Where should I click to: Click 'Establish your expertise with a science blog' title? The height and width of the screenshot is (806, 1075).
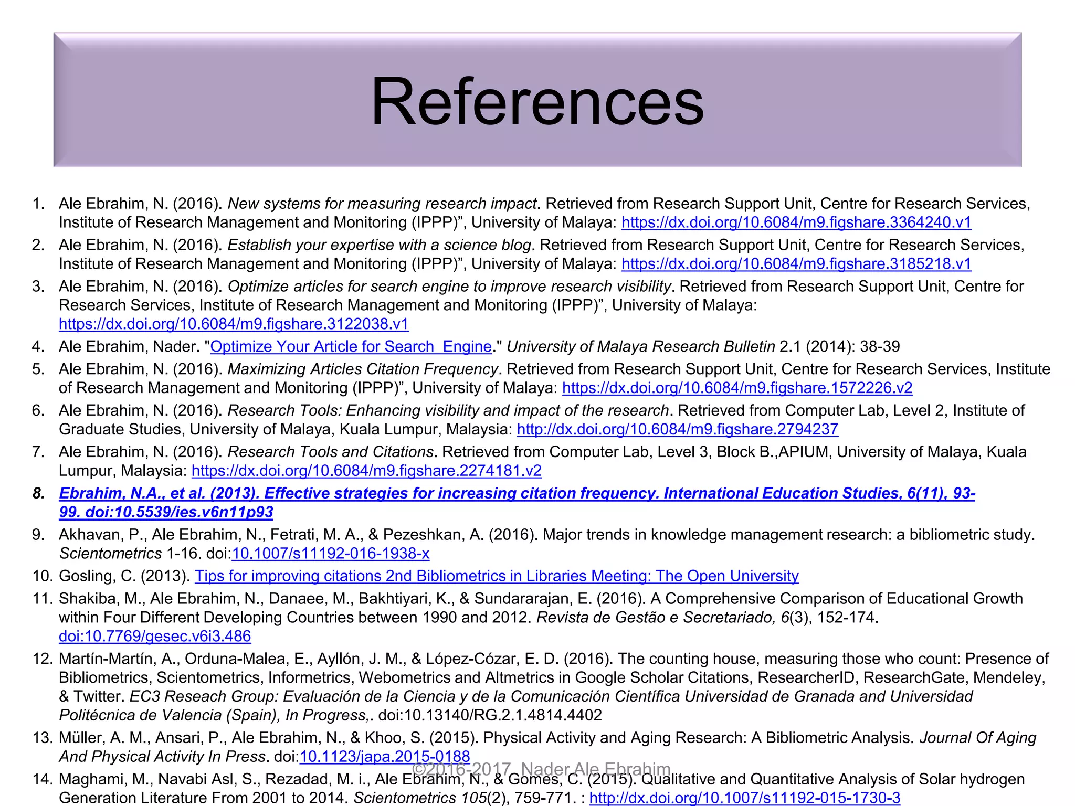tap(380, 245)
